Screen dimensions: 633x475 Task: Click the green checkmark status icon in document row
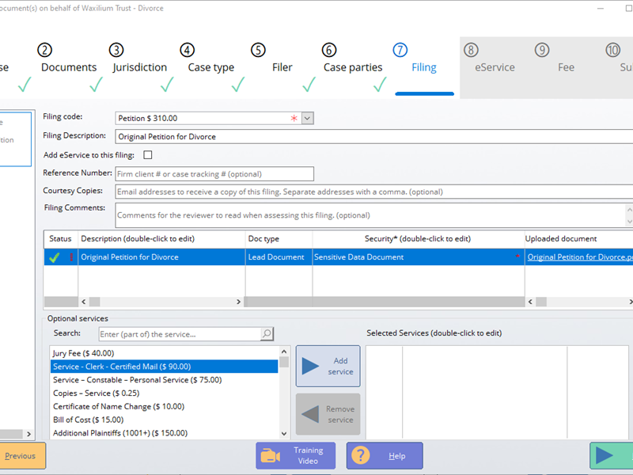tap(54, 257)
